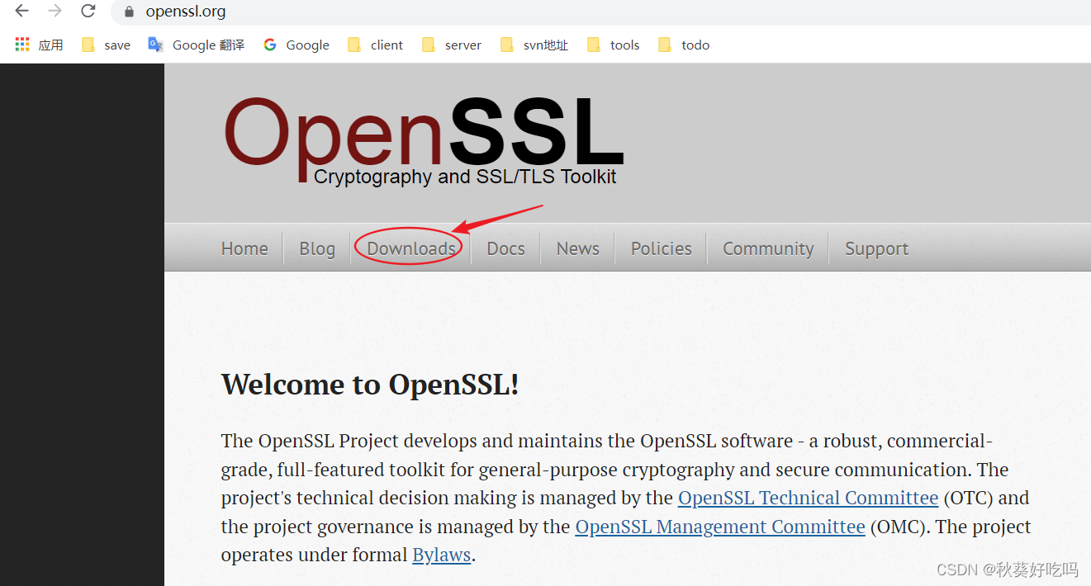
Task: Reload the openssl.org page
Action: (x=88, y=12)
